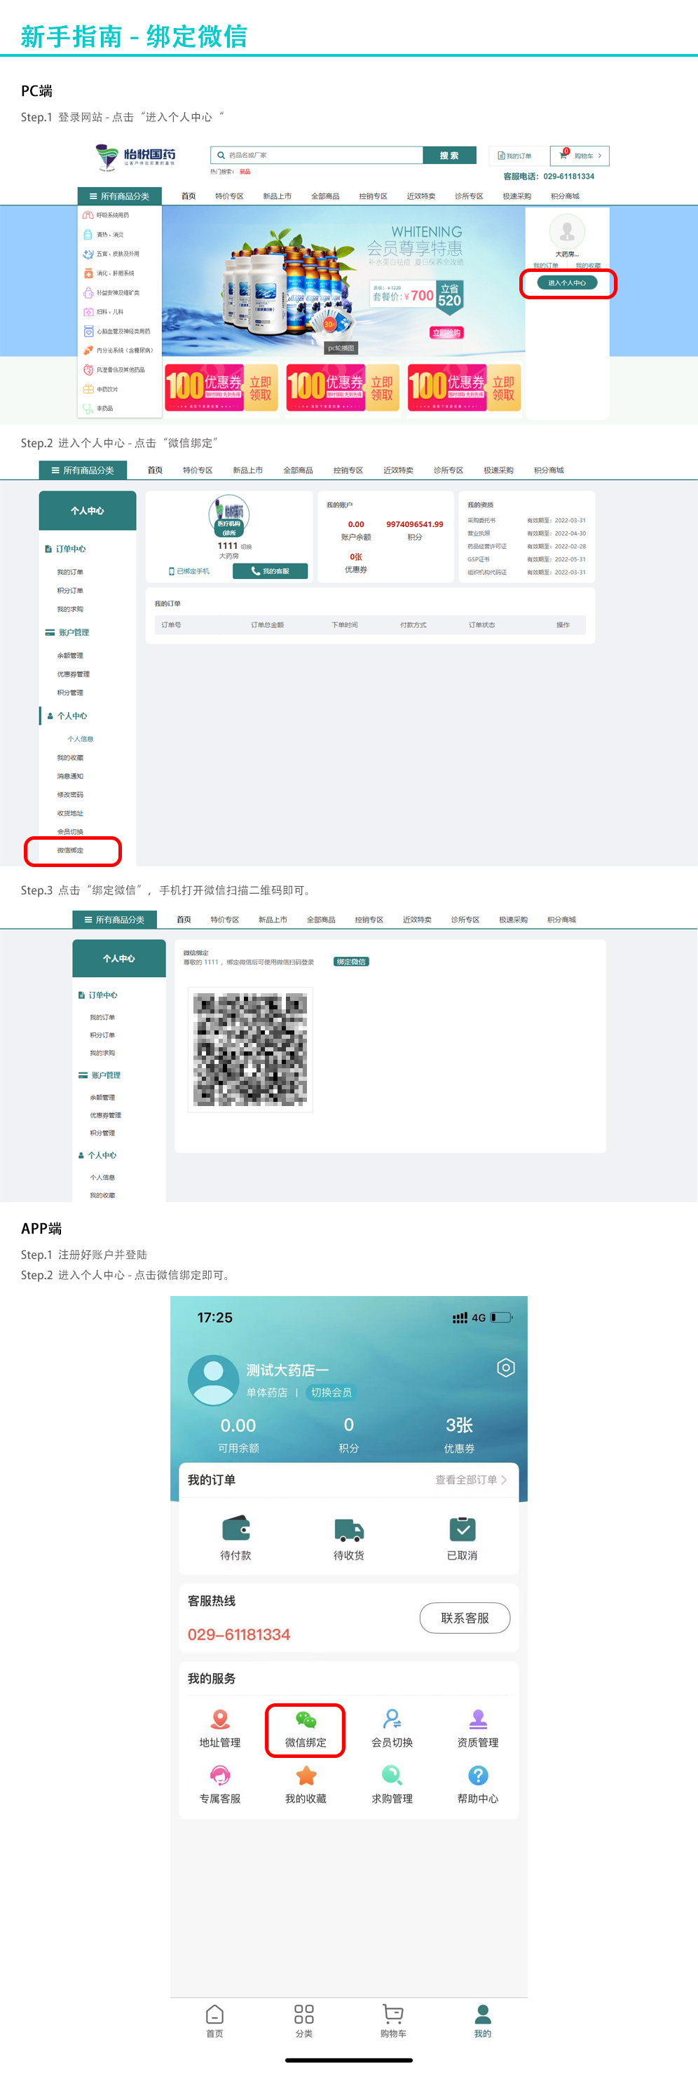
Task: Click green 我的客服 phone button
Action: [x=270, y=571]
